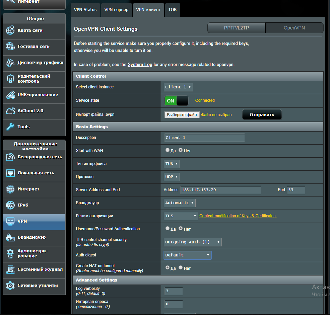Open the Select client instance dropdown

tap(178, 87)
